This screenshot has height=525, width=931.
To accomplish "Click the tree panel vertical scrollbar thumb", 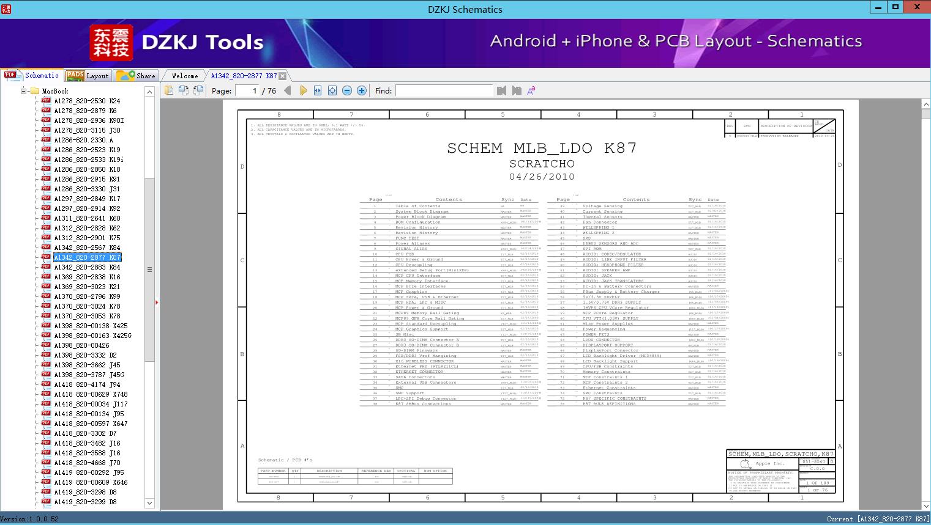I will 149,269.
